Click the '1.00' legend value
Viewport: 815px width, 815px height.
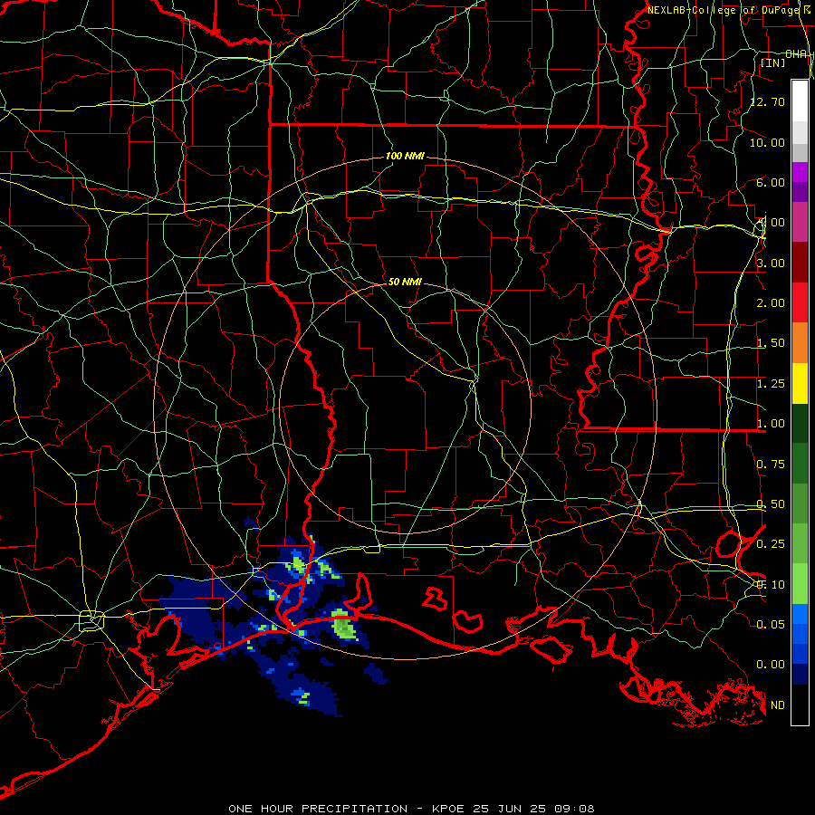(x=771, y=424)
